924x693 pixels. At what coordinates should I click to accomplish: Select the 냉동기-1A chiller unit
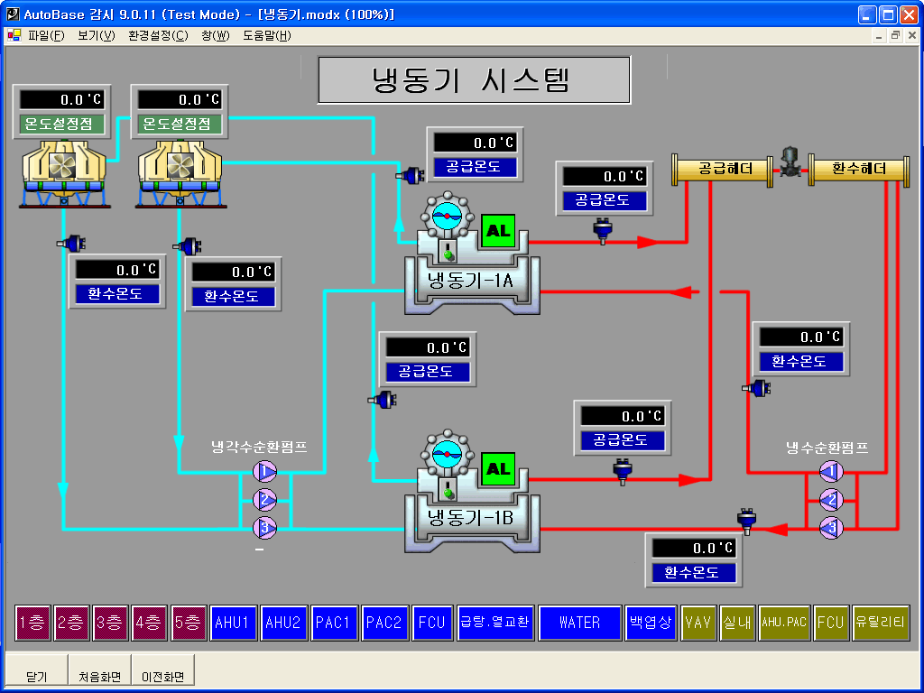(x=471, y=280)
